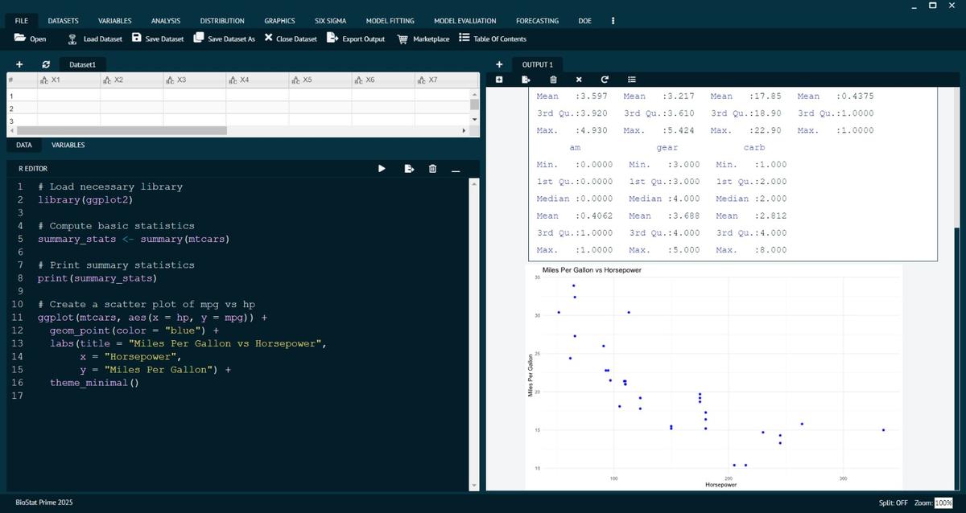Click the X1 column type header
The image size is (966, 513).
(x=50, y=80)
